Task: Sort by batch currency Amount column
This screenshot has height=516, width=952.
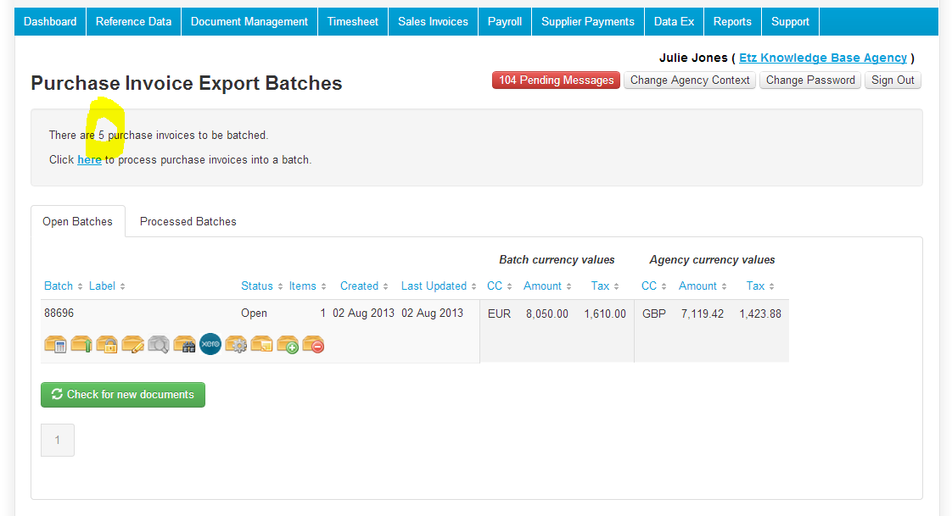Action: coord(547,286)
